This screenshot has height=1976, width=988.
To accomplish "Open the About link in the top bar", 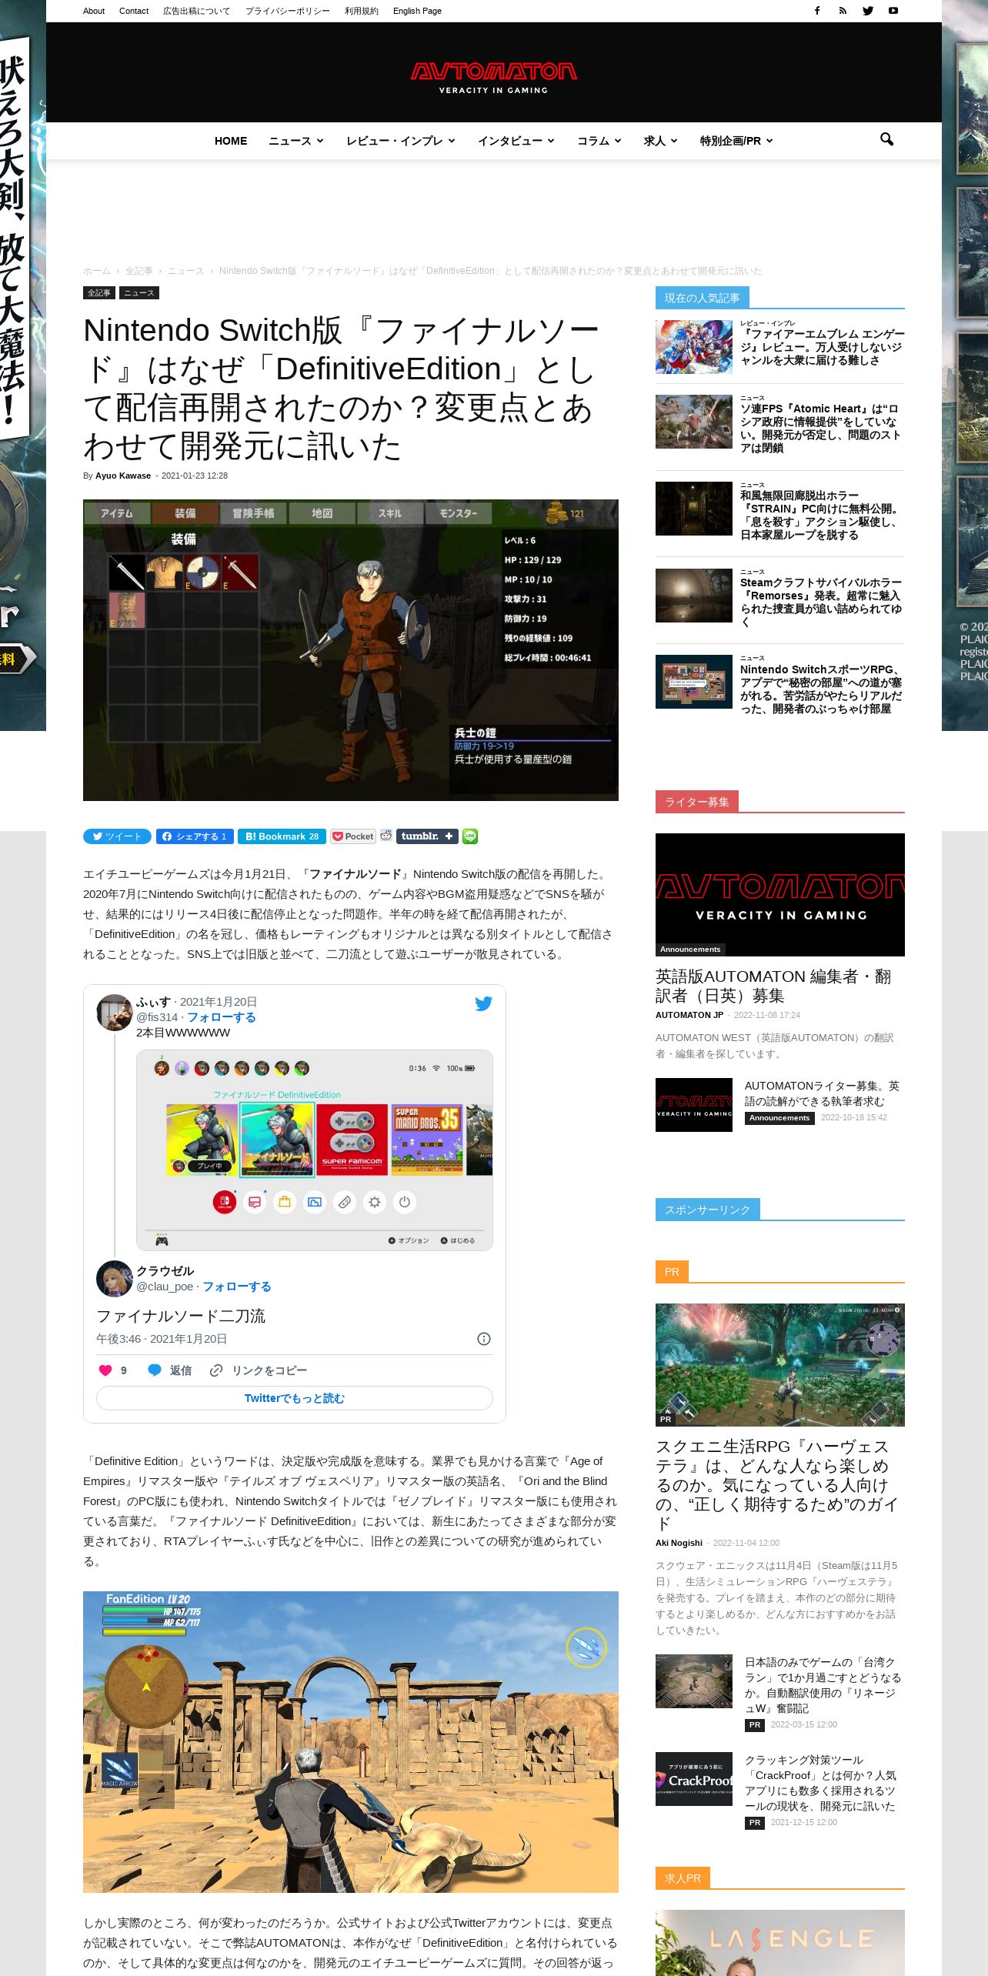I will coord(94,11).
